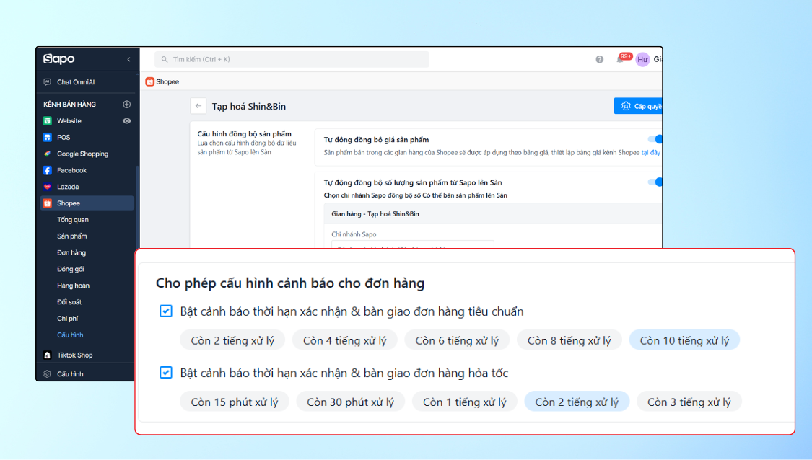Disable automatic product price sync toggle
Image resolution: width=812 pixels, height=460 pixels.
click(655, 139)
